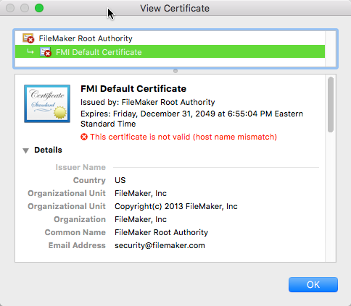
Task: Click the Issuer Name section header
Action: tap(80, 167)
